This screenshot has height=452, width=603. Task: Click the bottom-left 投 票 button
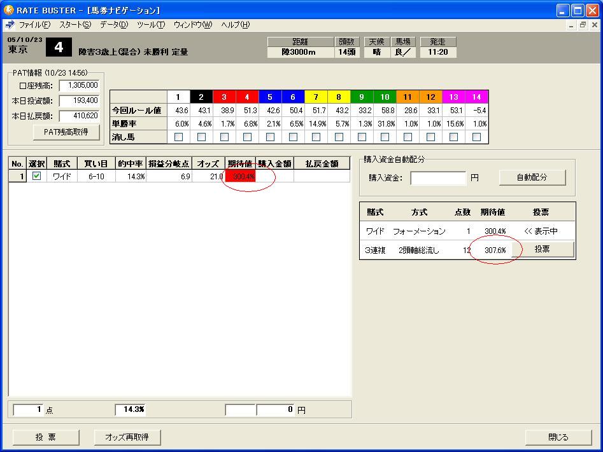[x=46, y=437]
